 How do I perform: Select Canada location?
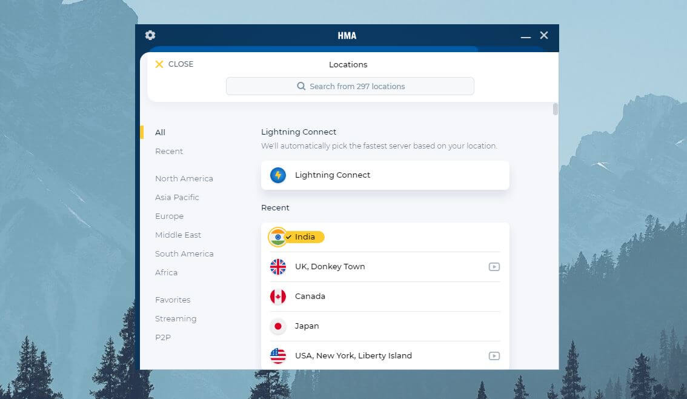(x=385, y=297)
